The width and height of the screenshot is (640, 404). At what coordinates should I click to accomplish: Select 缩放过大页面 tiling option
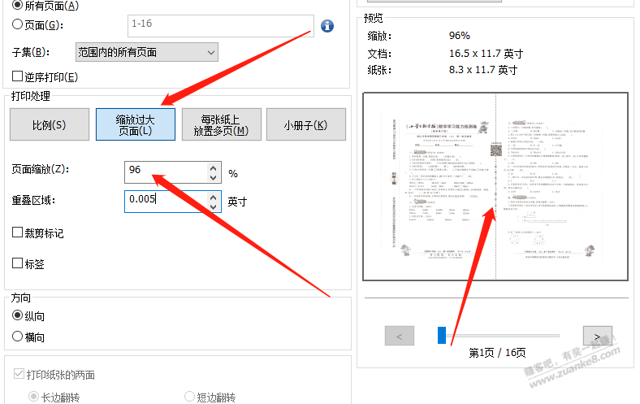point(135,125)
